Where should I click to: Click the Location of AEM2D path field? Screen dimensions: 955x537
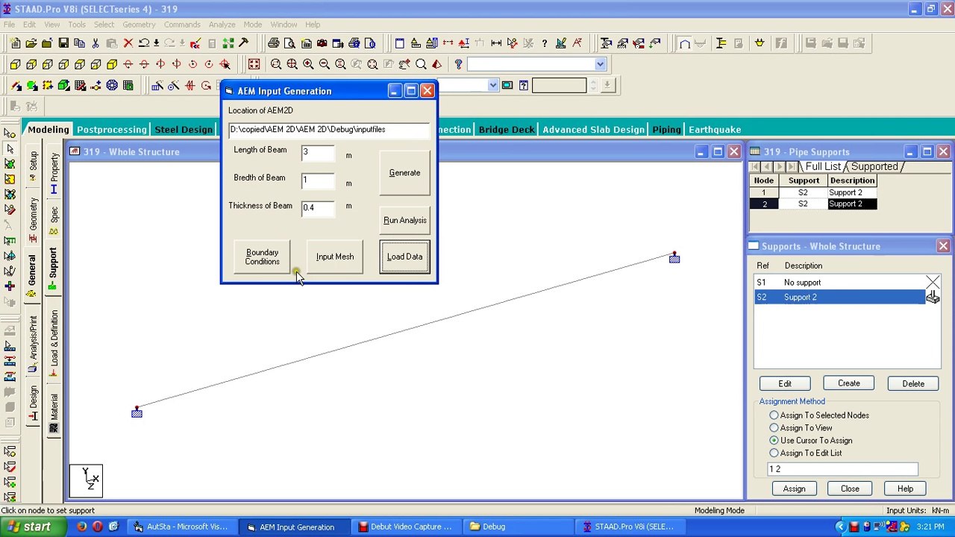point(330,130)
